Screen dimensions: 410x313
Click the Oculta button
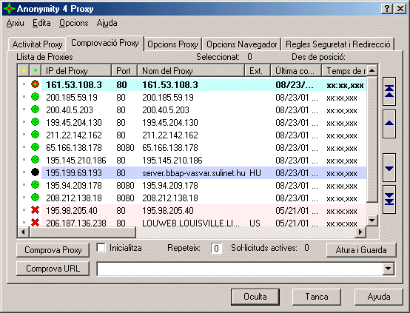pyautogui.click(x=255, y=297)
